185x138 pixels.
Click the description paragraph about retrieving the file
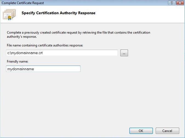point(78,34)
